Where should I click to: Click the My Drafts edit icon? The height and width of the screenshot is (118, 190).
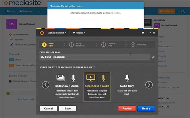pyautogui.click(x=11, y=40)
